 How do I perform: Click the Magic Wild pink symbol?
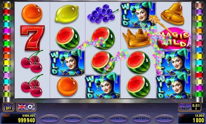175,38
